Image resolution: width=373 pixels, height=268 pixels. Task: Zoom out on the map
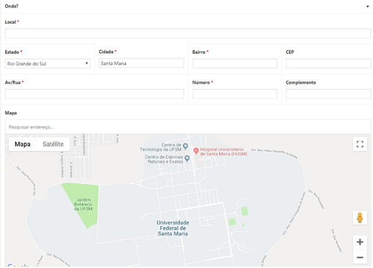pyautogui.click(x=360, y=258)
